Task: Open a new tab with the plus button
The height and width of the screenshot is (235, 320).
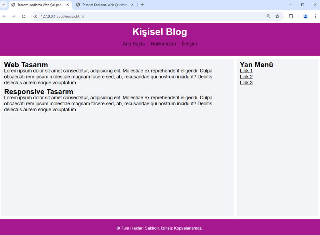Action: point(142,5)
